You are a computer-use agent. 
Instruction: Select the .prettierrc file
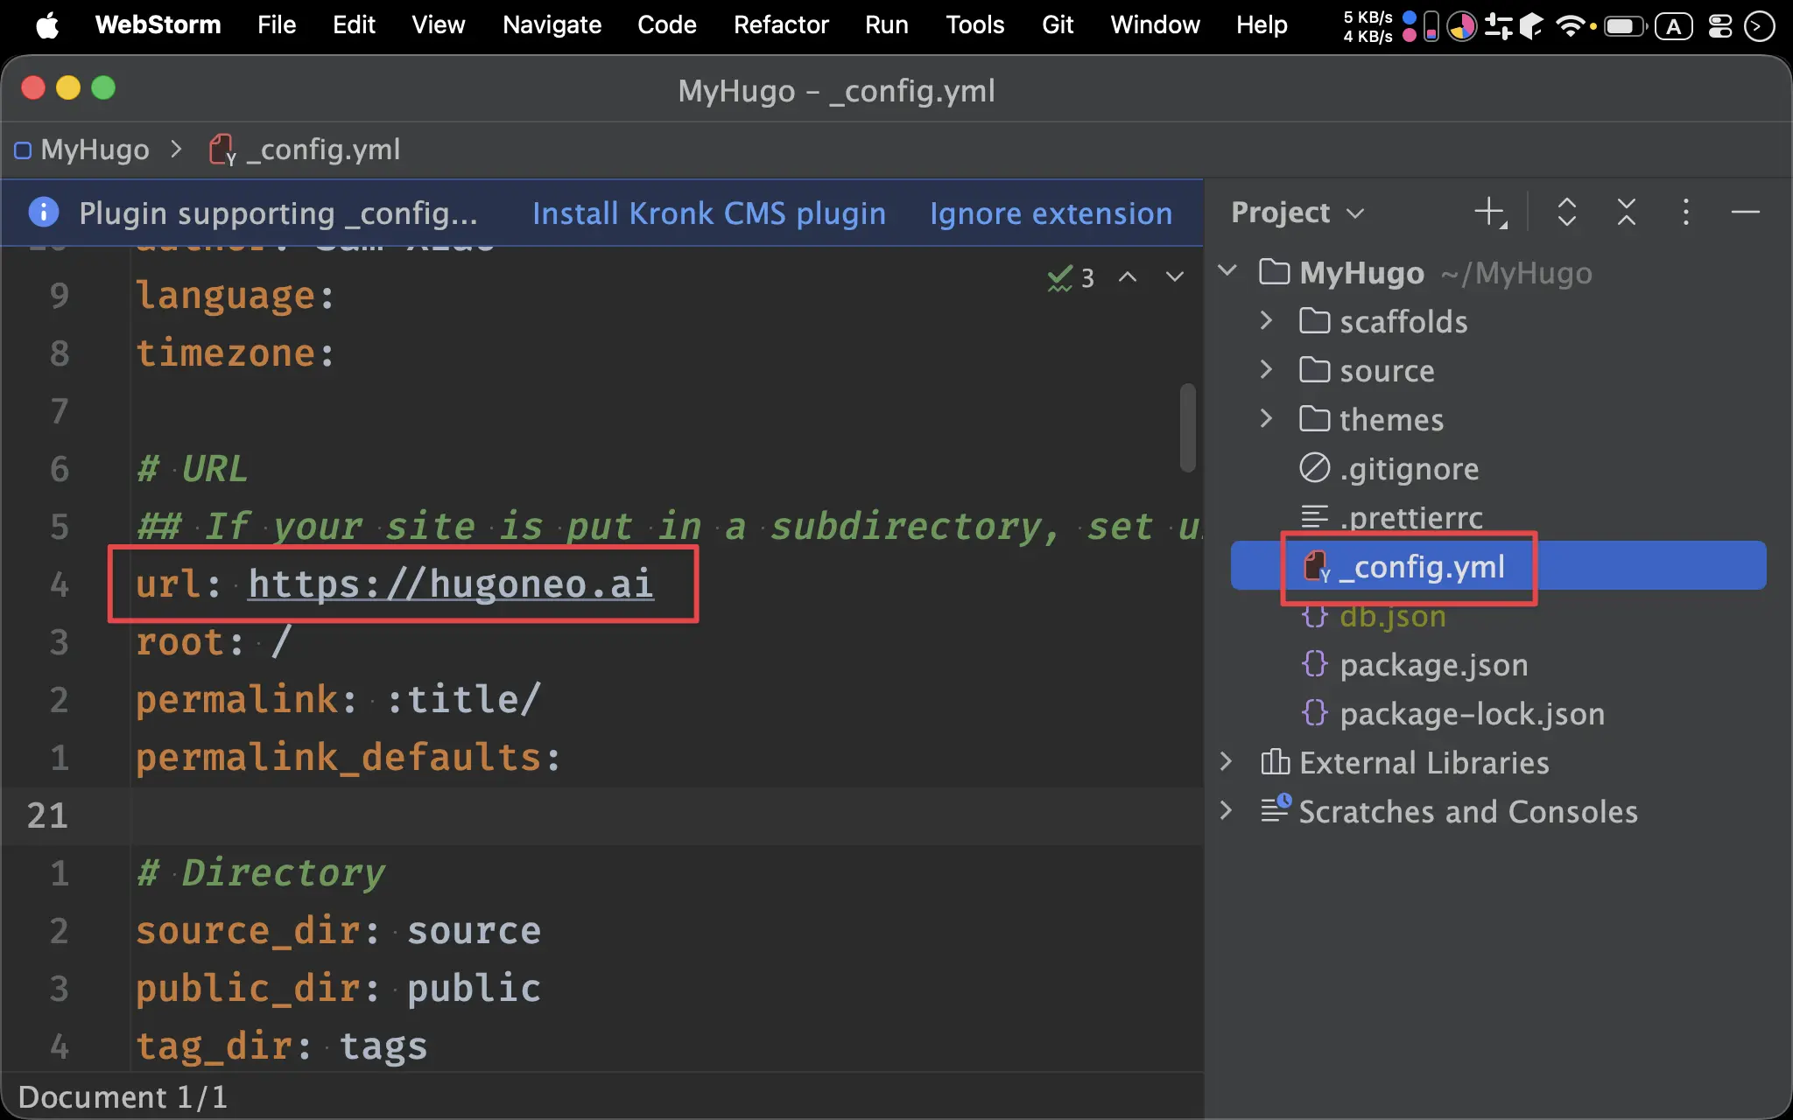[x=1391, y=517]
